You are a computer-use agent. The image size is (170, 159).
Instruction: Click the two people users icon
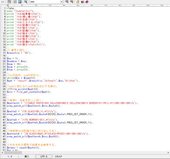coord(82,2)
